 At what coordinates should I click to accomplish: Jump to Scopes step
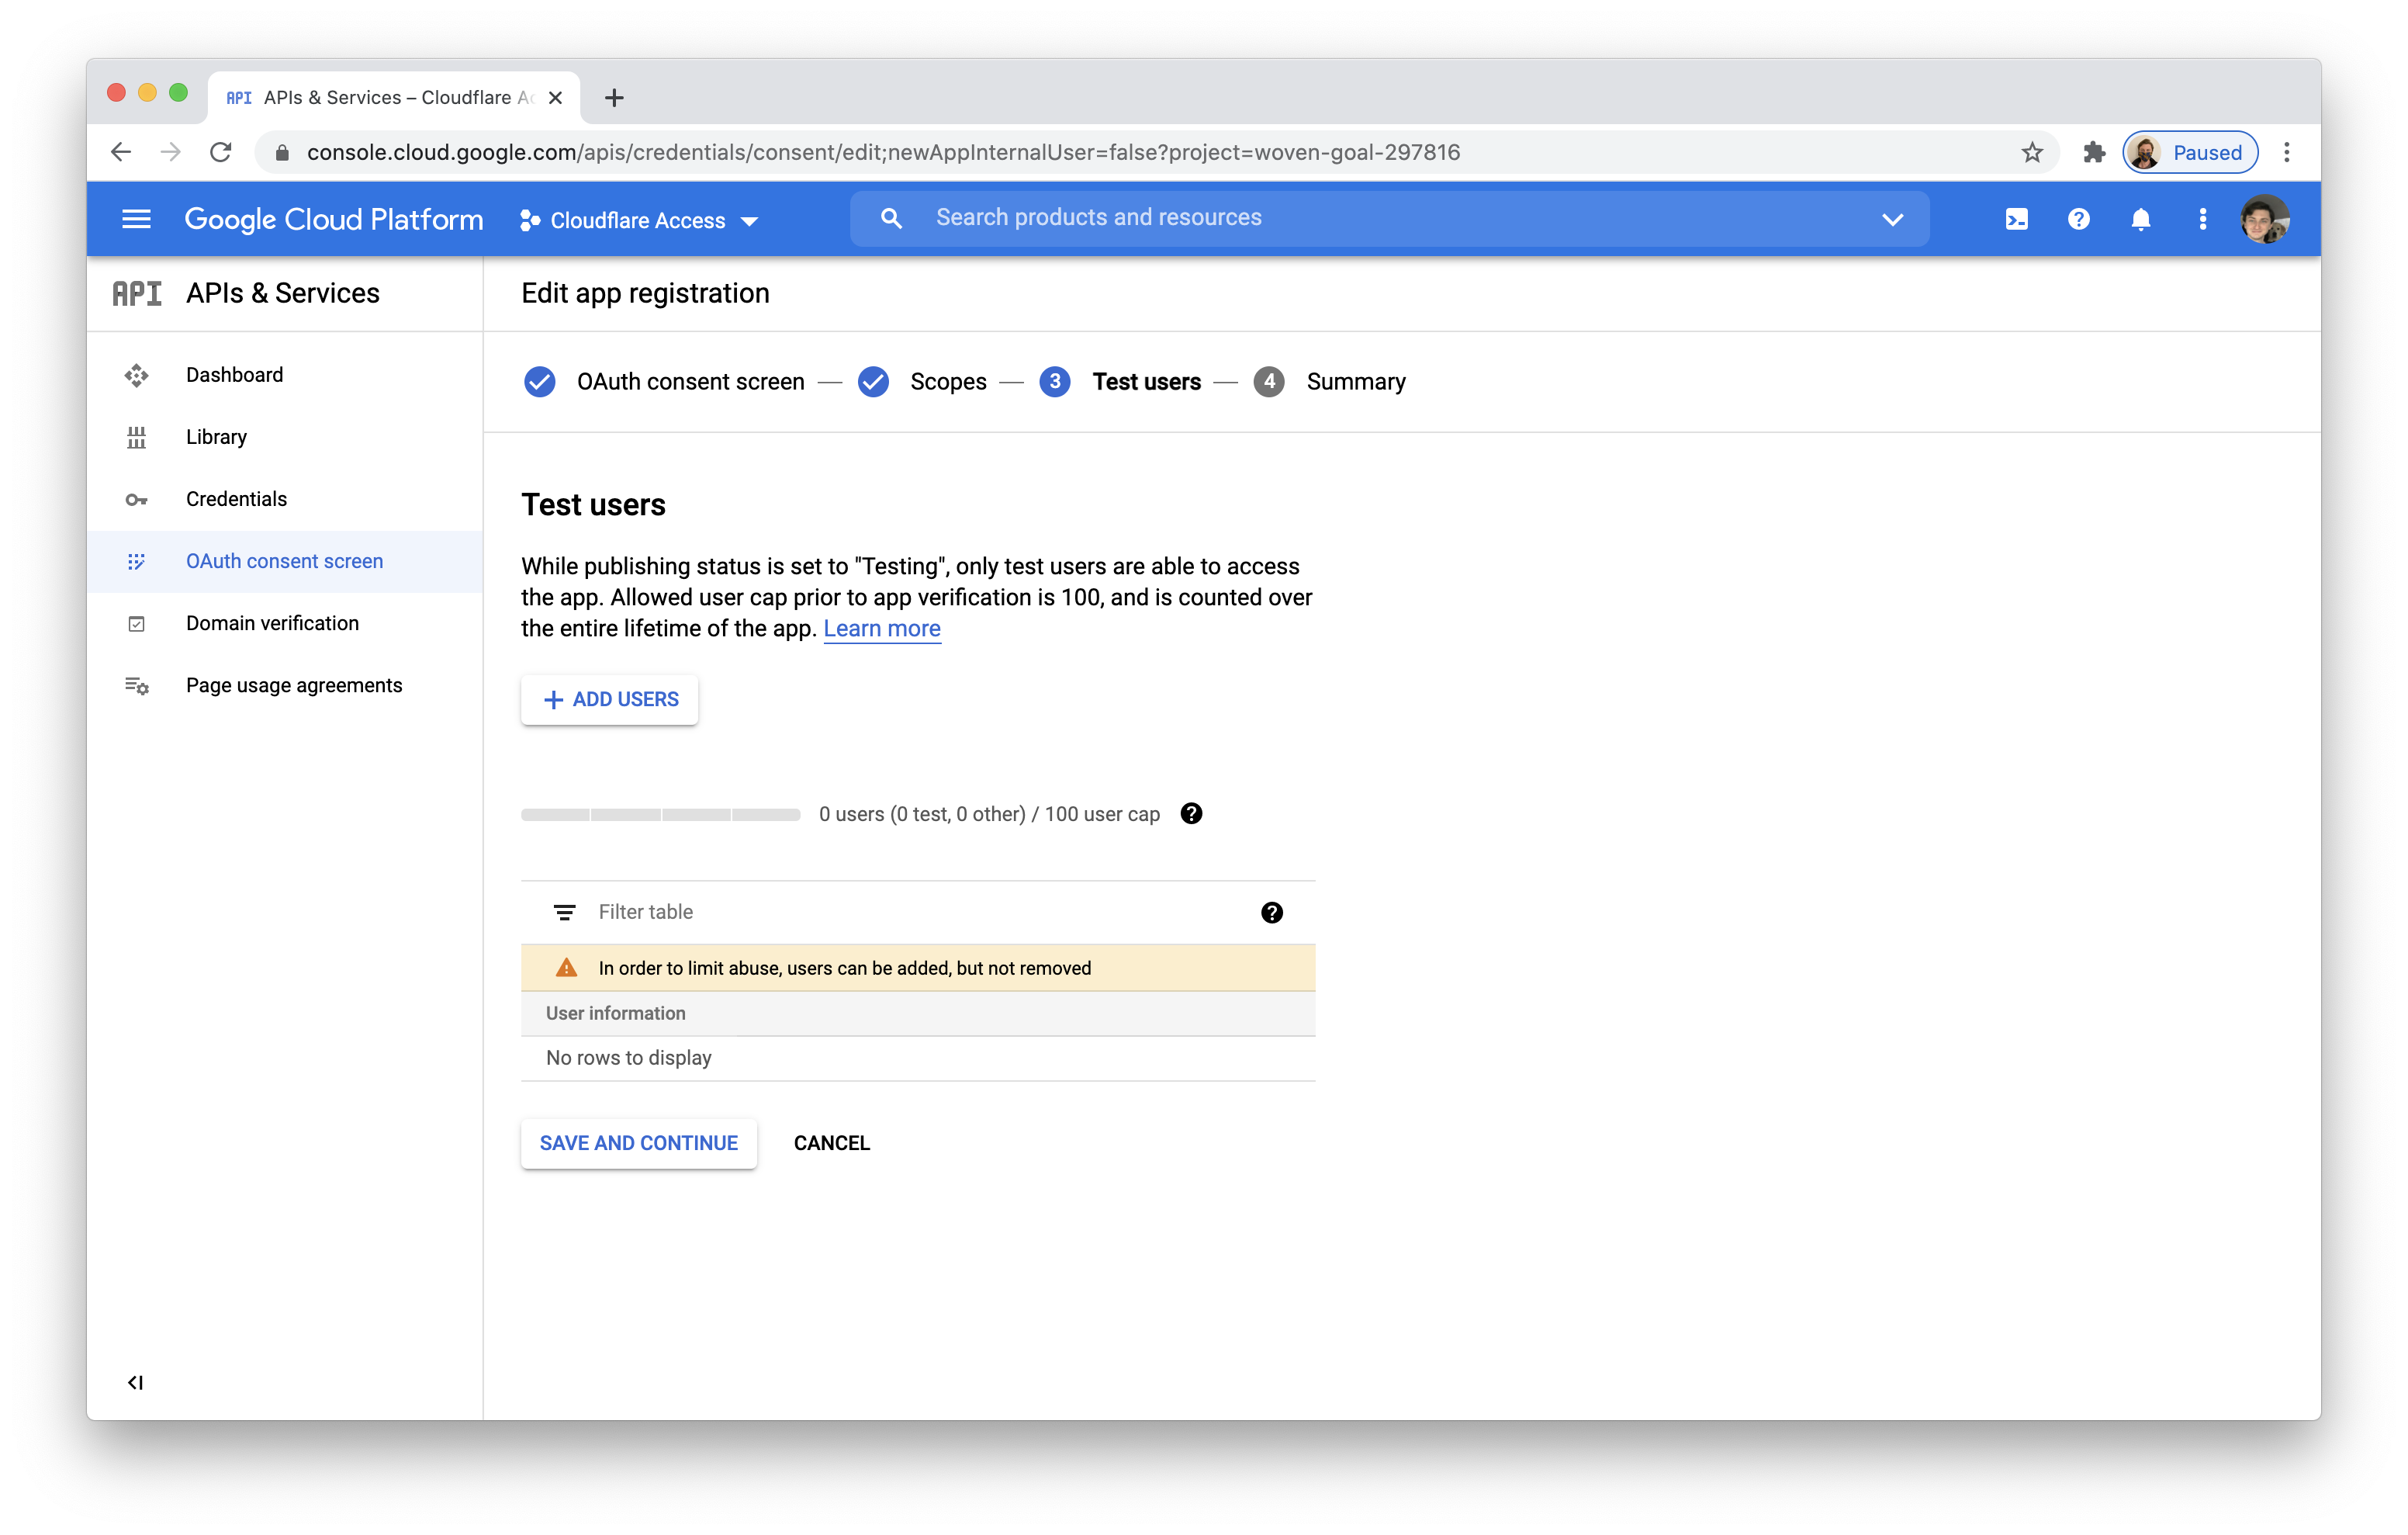[x=947, y=381]
